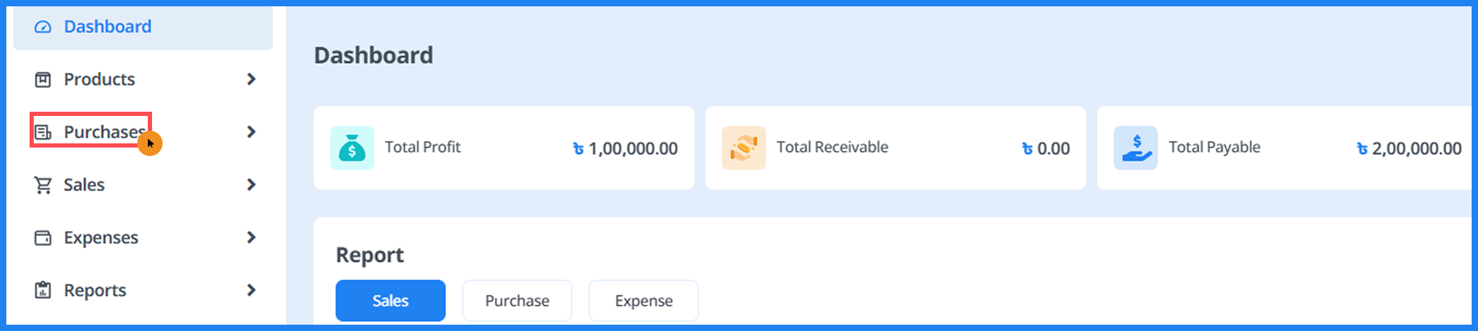Expand the Sales submenu chevron

tap(251, 185)
